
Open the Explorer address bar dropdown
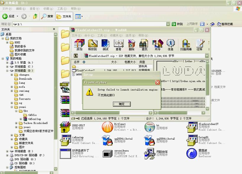(x=168, y=24)
